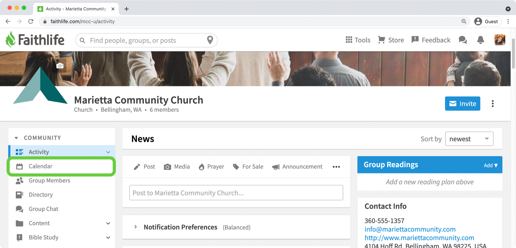This screenshot has height=248, width=516.
Task: Open Calendar in the sidebar
Action: coord(61,166)
